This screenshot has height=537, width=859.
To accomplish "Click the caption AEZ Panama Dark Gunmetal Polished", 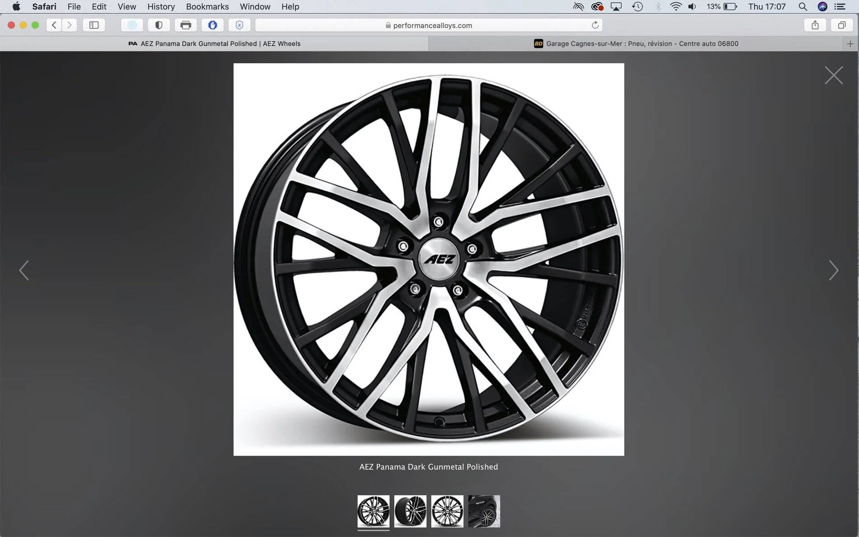I will [429, 467].
